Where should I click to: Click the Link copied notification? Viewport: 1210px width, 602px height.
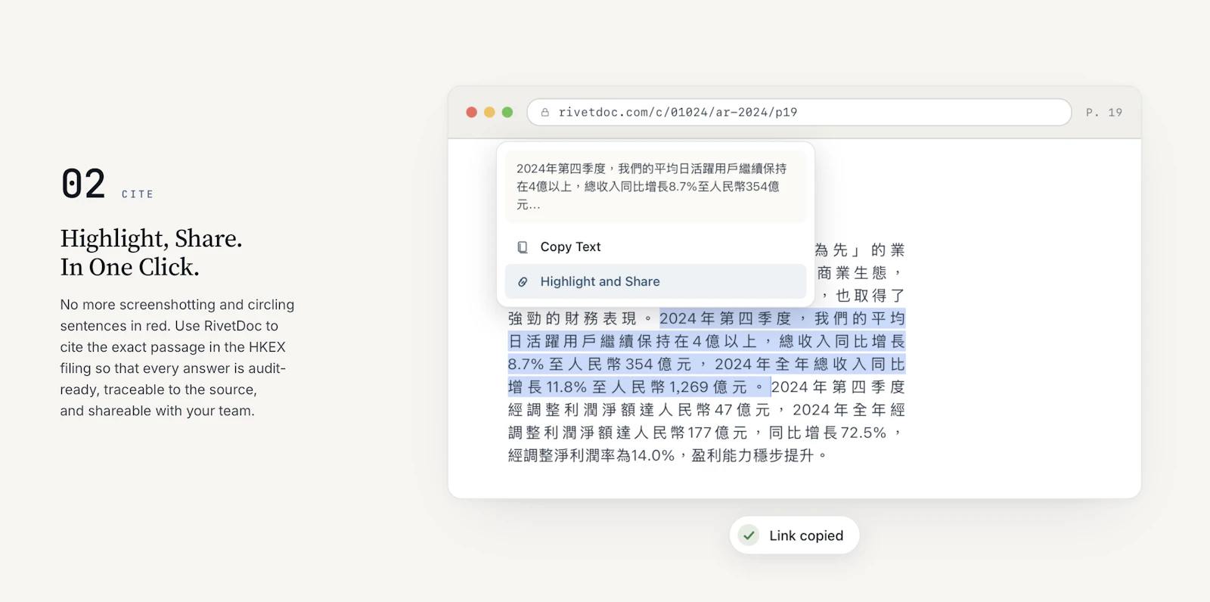point(794,535)
